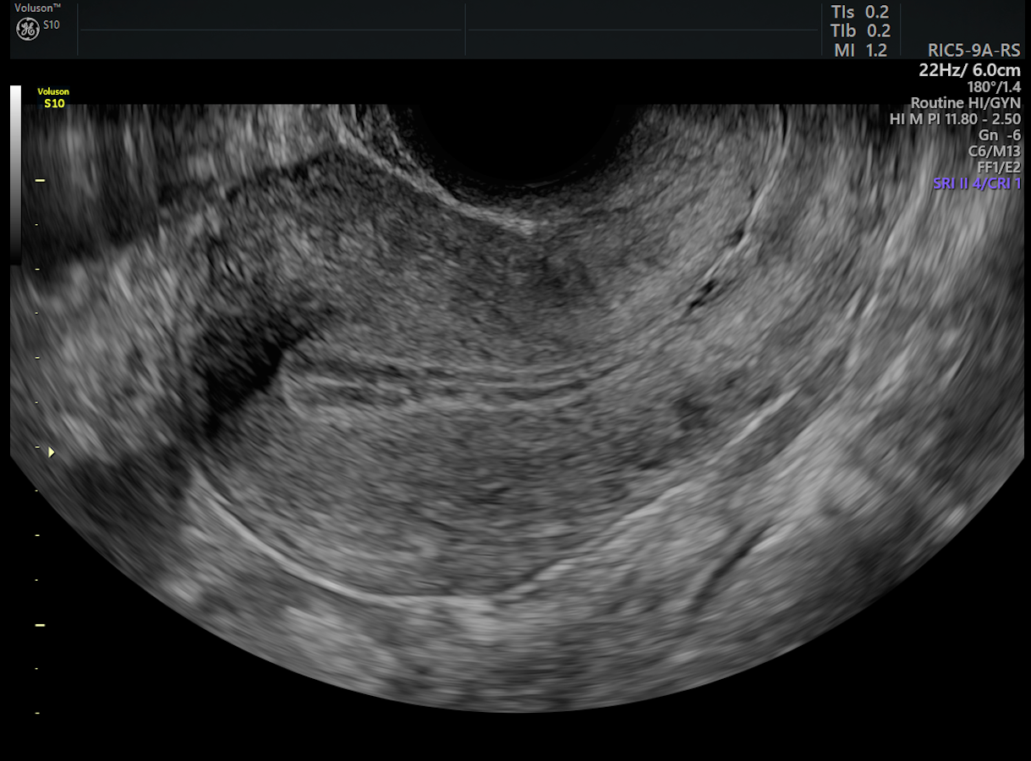Click the grayscale map bar
Viewport: 1031px width, 761px height.
point(15,174)
